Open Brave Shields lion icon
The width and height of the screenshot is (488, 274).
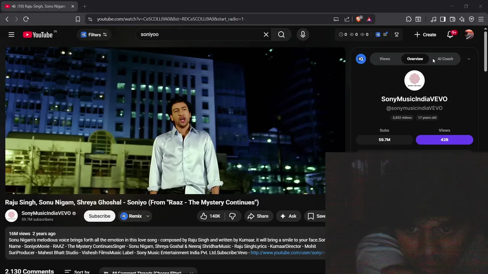point(359,19)
